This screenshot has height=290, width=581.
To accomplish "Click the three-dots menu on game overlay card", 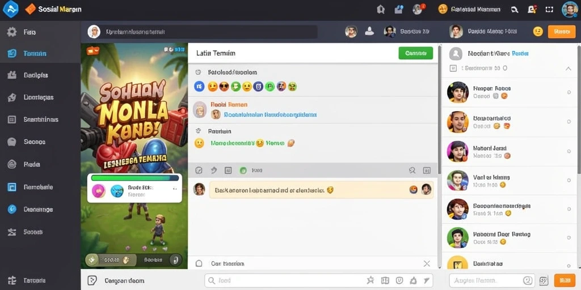I will 174,188.
